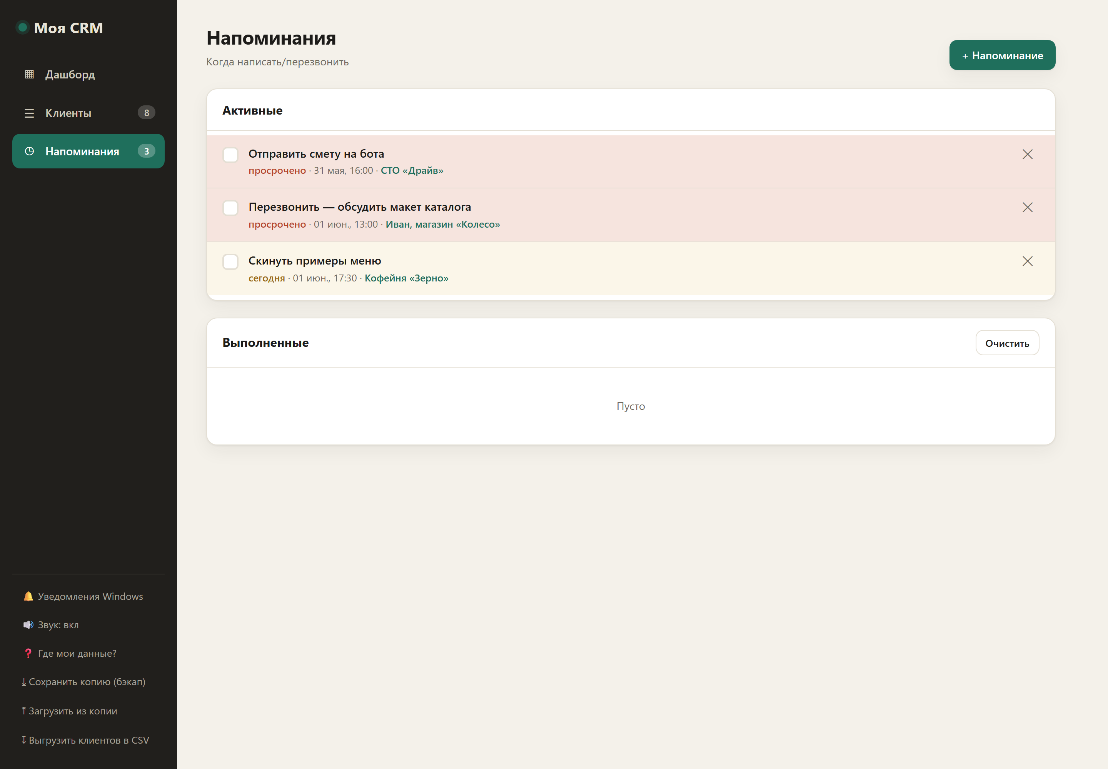Add a new reminder with + Напоминание

pos(1002,55)
